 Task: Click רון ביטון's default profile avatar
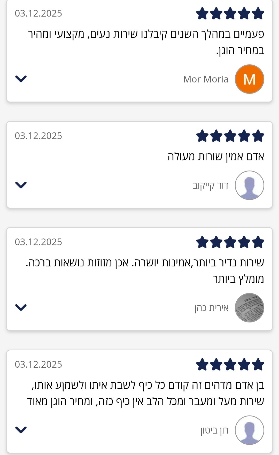tap(249, 430)
